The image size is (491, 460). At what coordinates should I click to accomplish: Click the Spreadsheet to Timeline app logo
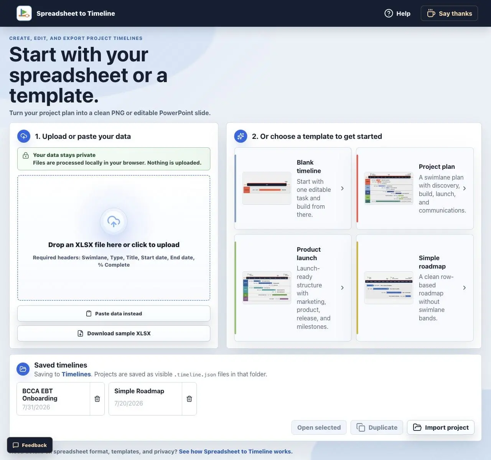pos(24,13)
